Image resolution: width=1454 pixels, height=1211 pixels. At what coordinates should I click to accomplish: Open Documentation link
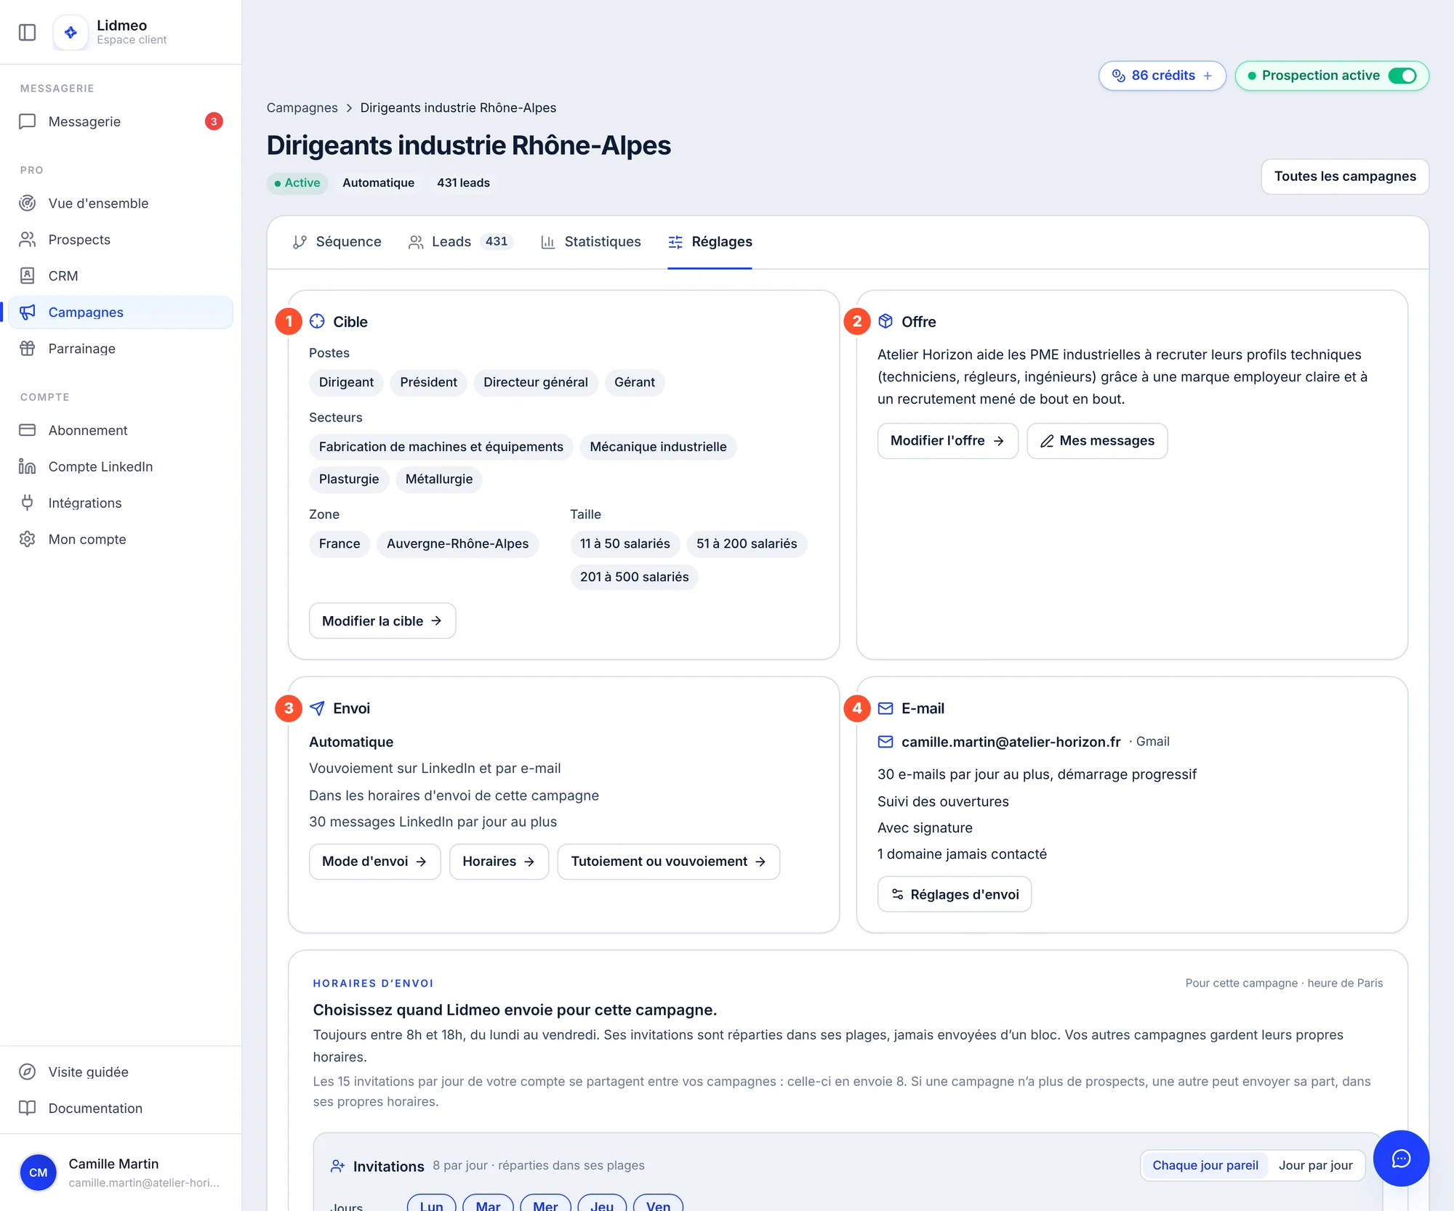121,1108
